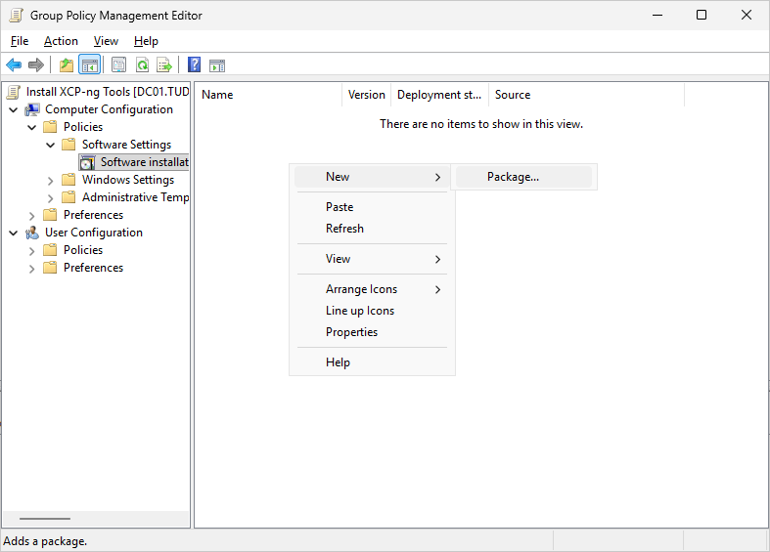770x552 pixels.
Task: Sort by the Deployment state column header
Action: coord(439,95)
